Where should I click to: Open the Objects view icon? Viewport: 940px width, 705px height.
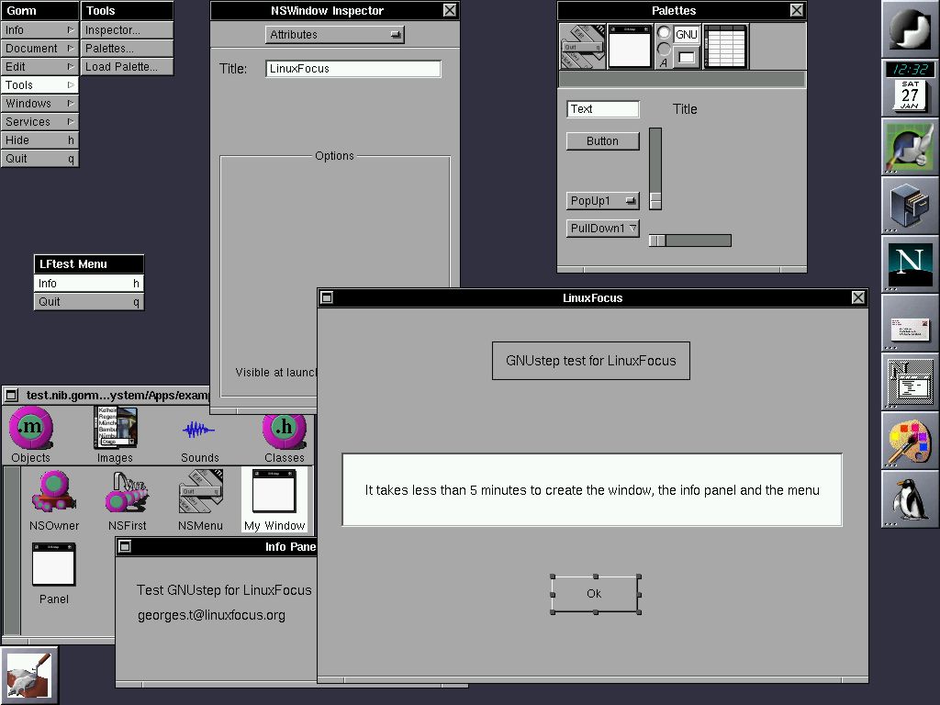click(31, 430)
